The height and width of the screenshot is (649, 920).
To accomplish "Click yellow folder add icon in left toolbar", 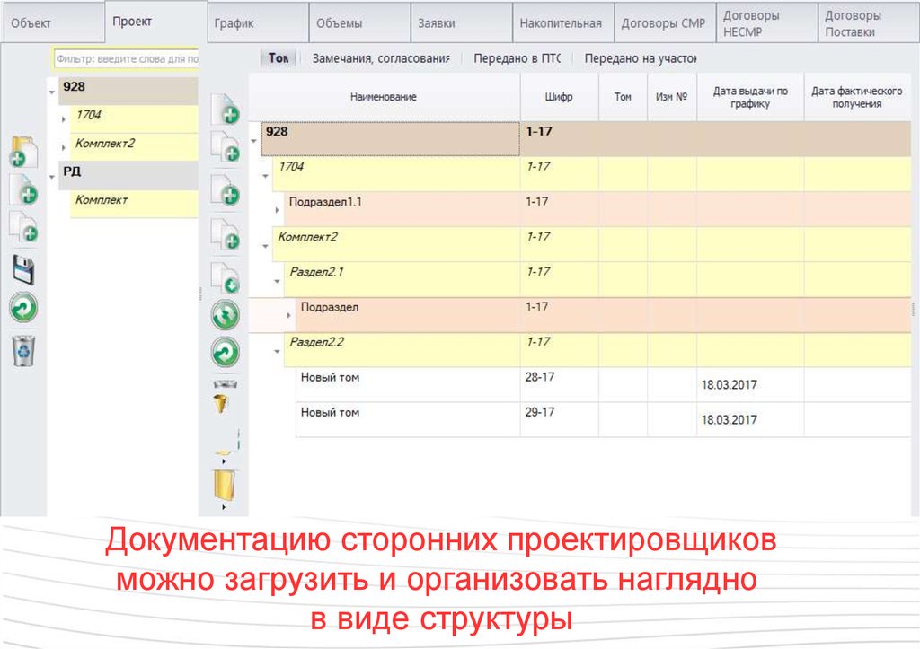I will point(24,150).
